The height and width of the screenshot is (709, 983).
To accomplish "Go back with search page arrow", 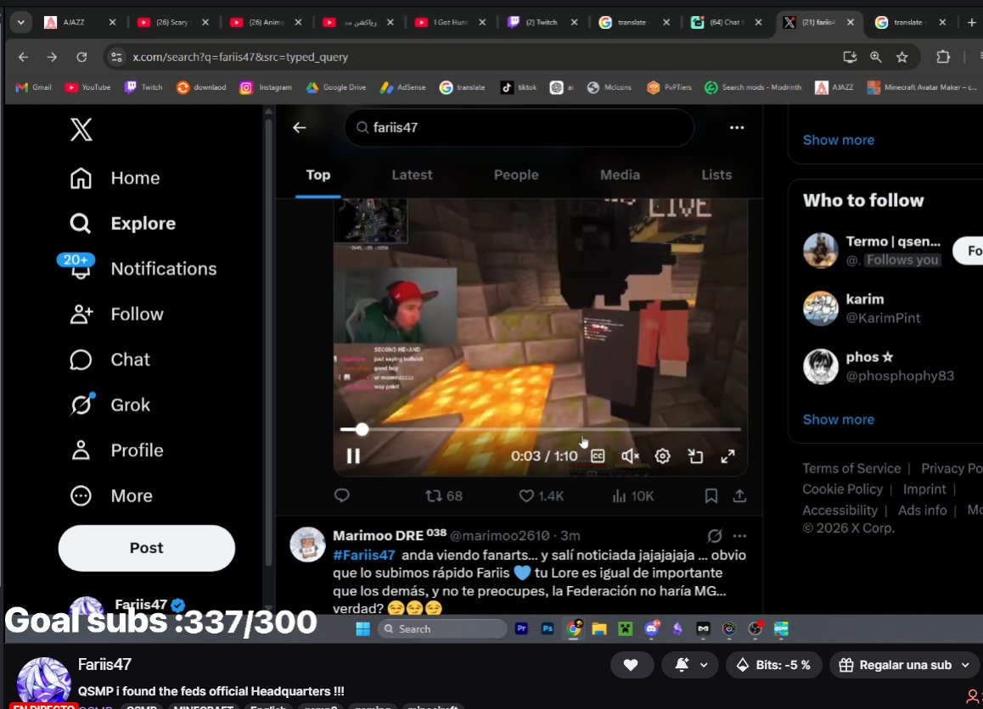I will (x=300, y=128).
